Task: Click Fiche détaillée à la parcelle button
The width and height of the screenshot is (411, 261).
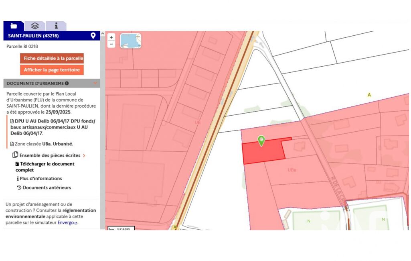Action: [52, 58]
